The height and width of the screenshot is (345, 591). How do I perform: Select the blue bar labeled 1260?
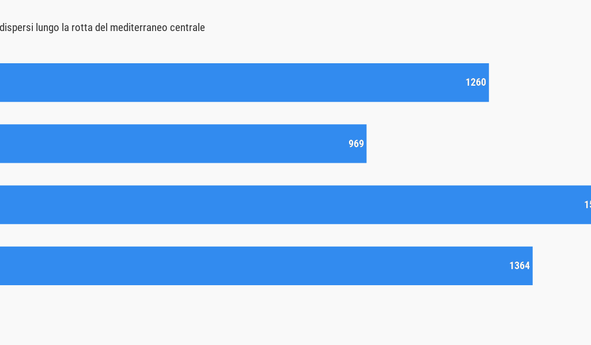click(x=244, y=82)
